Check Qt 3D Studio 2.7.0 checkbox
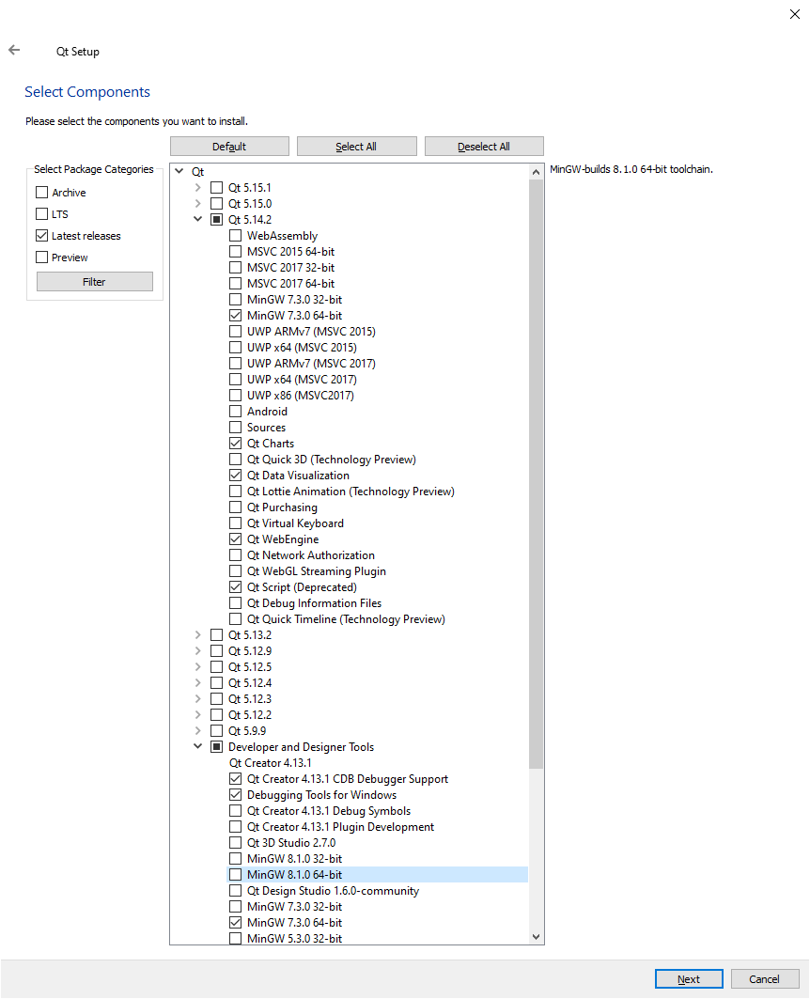Viewport: 810px width, 999px height. 236,843
